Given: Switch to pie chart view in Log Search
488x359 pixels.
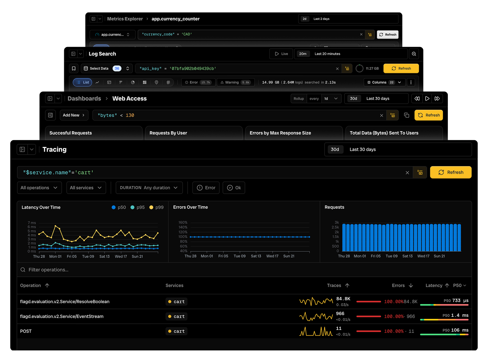Looking at the screenshot, I should [133, 82].
